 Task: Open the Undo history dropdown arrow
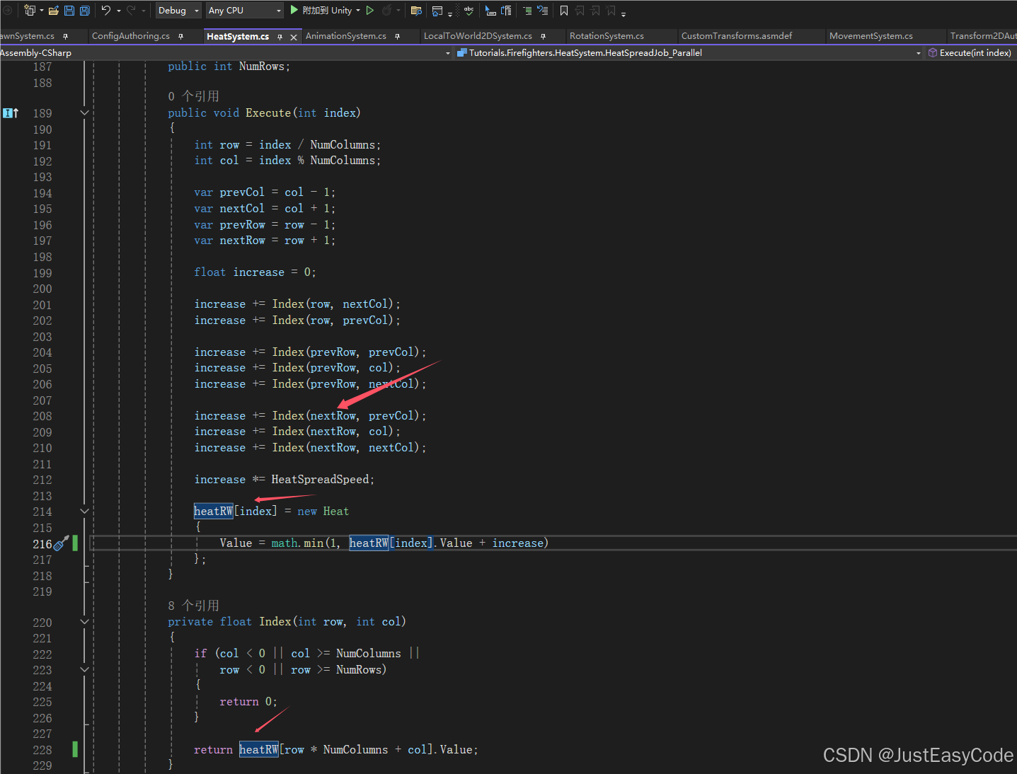point(118,10)
